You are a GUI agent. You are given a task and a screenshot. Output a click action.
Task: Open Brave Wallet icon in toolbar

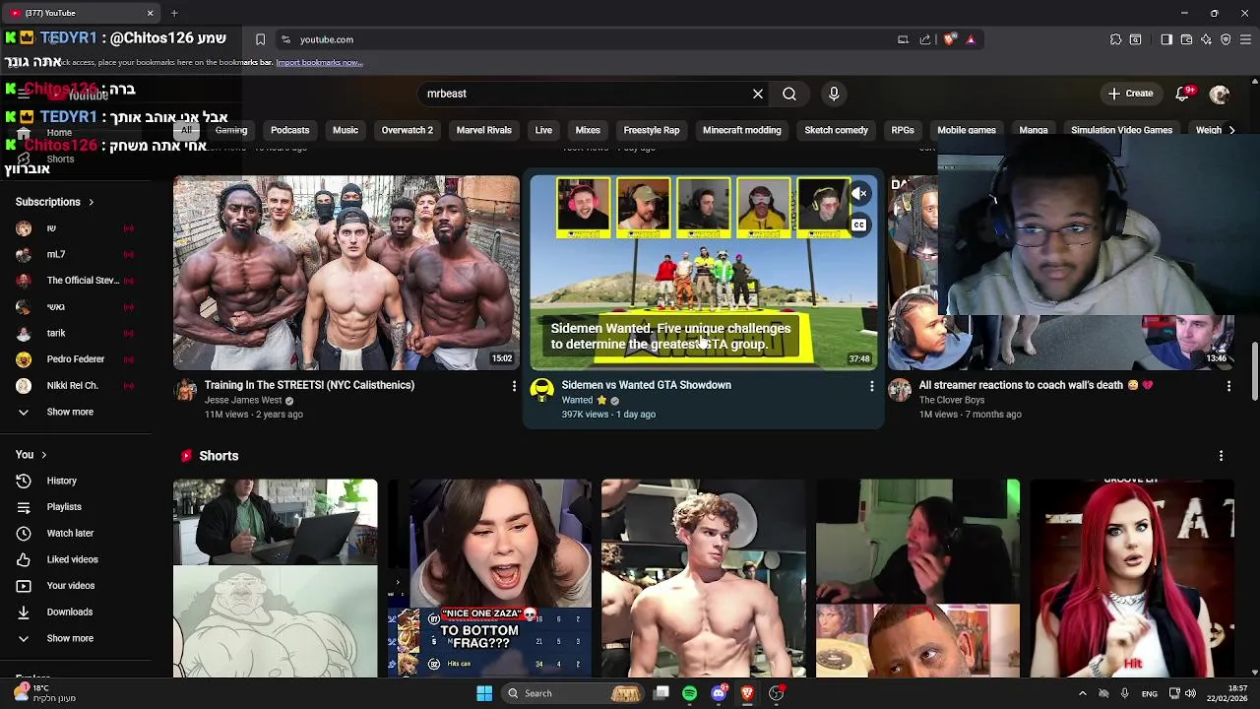pos(1186,39)
